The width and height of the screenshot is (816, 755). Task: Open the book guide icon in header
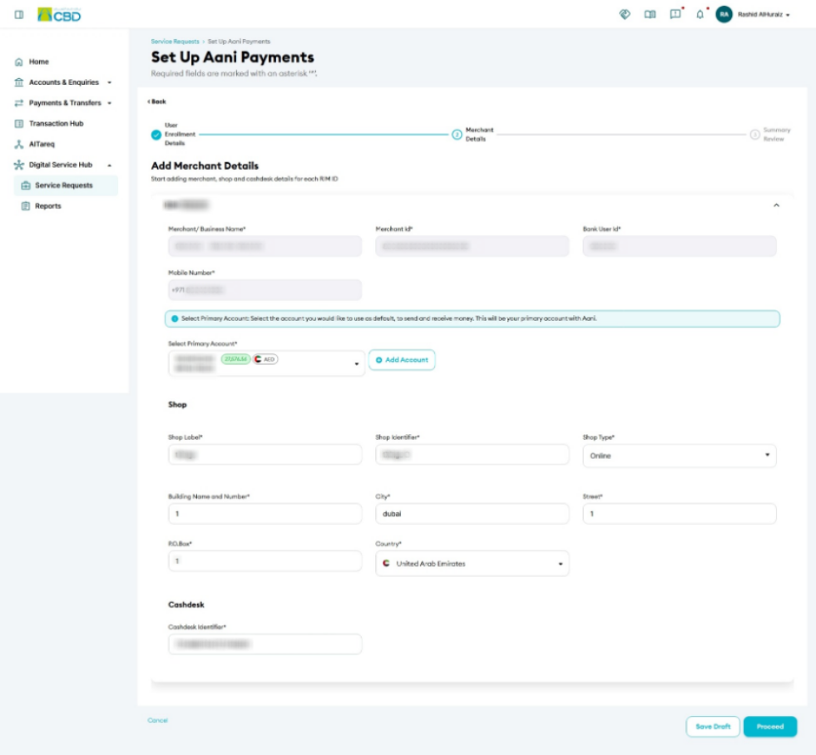pos(650,15)
